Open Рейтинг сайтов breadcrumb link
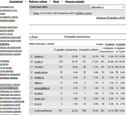This screenshot has height=115, width=127. click(38, 2)
